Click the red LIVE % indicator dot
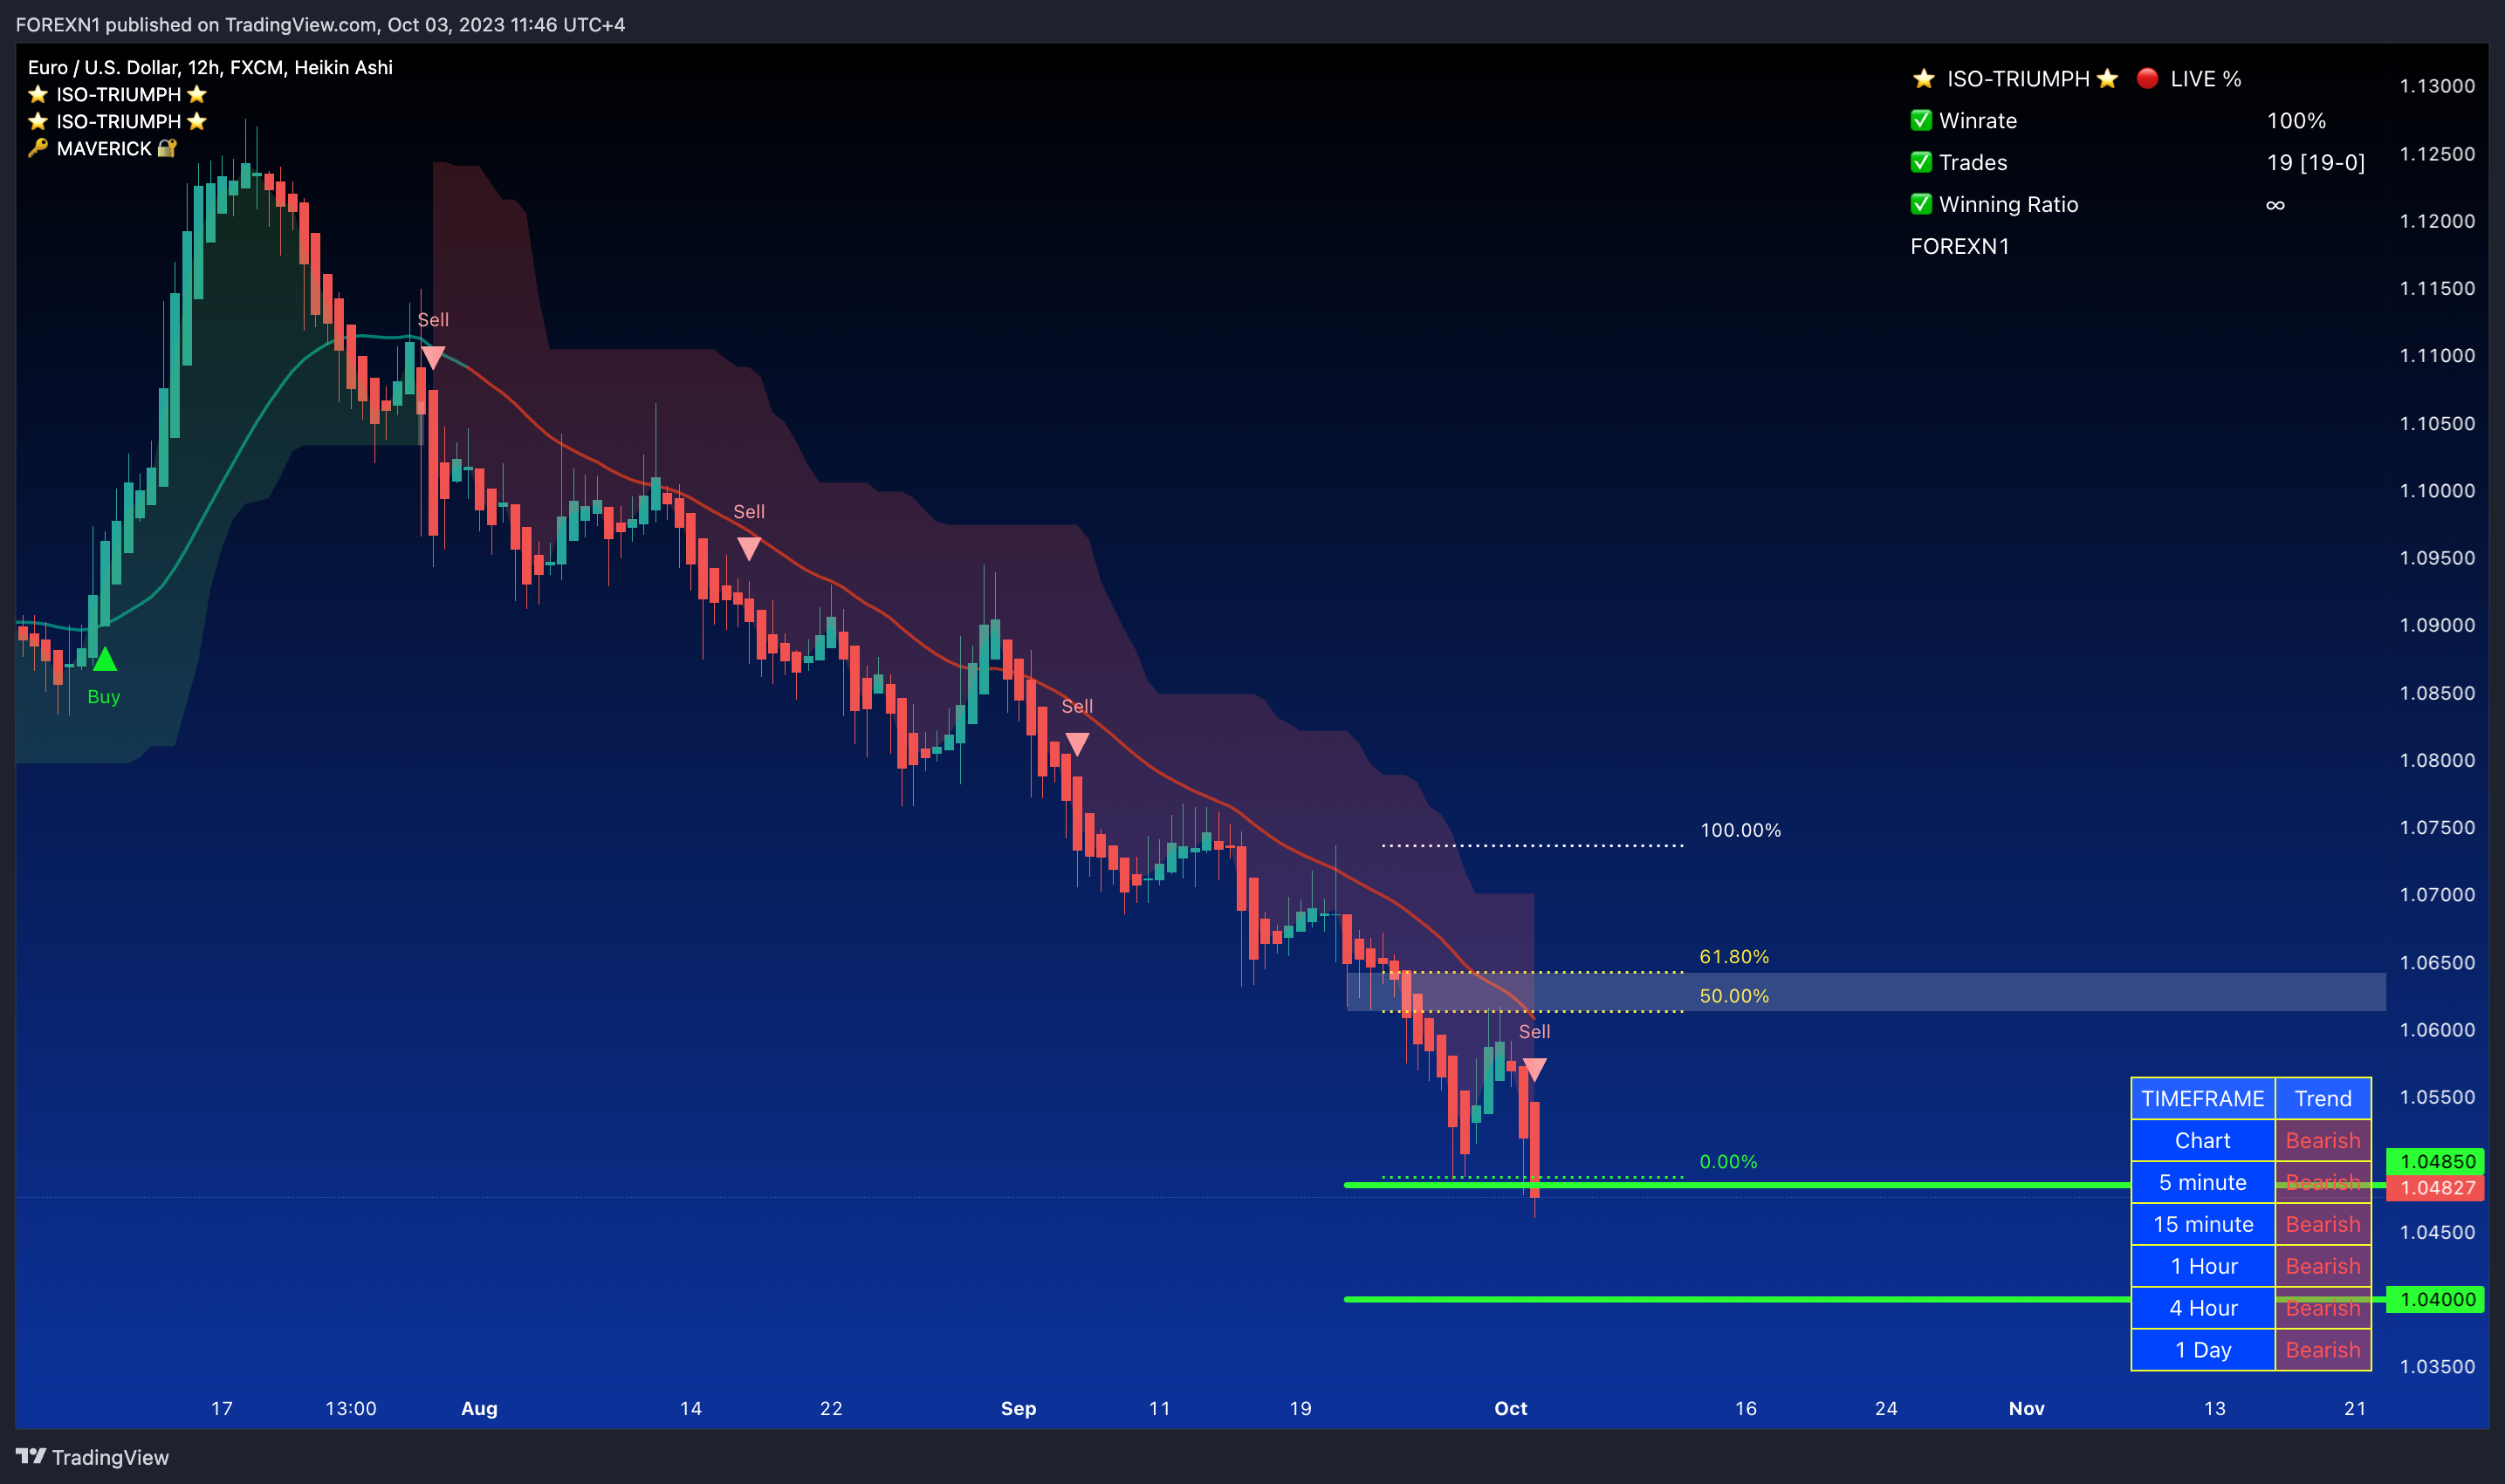2505x1484 pixels. 2147,78
